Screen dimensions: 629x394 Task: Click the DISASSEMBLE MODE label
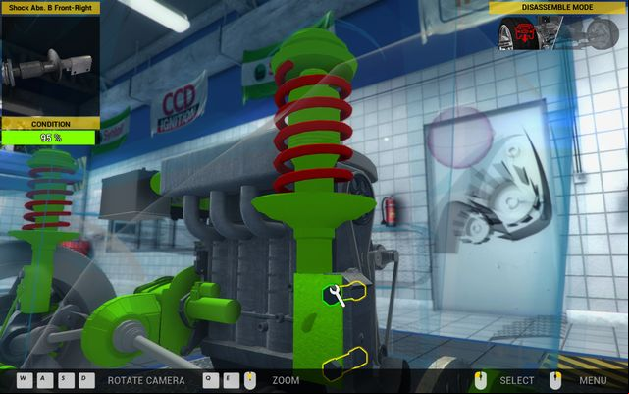(557, 7)
